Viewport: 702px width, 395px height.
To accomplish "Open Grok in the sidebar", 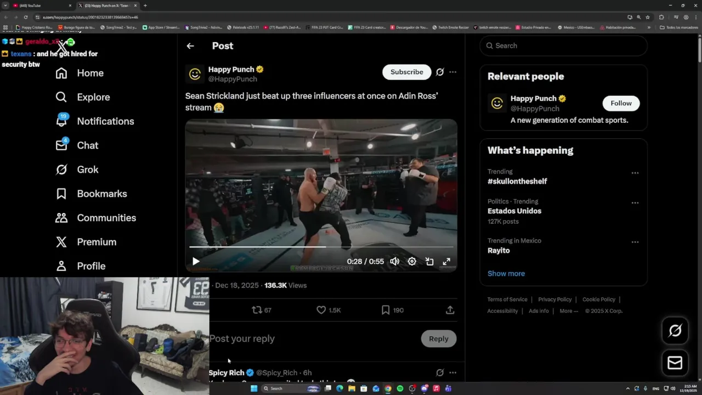I will pos(77,170).
